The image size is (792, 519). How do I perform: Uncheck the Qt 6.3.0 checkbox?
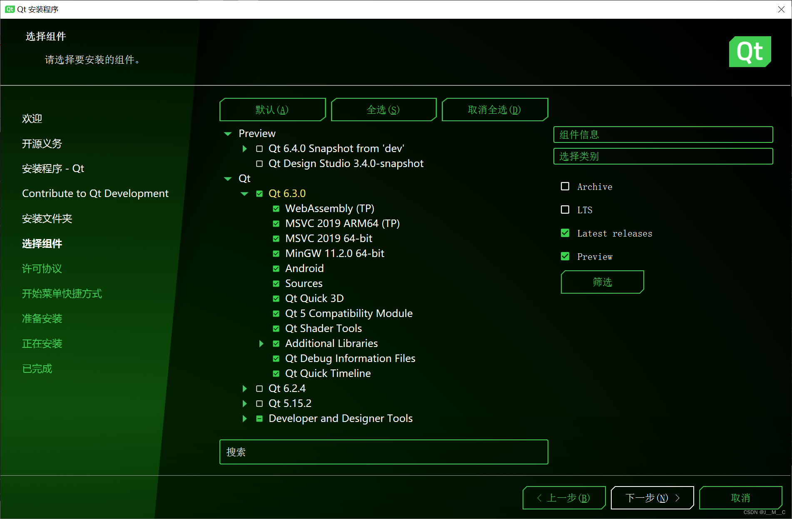tap(259, 194)
